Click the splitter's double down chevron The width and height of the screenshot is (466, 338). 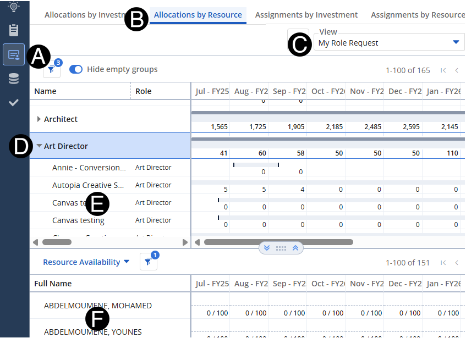(267, 248)
